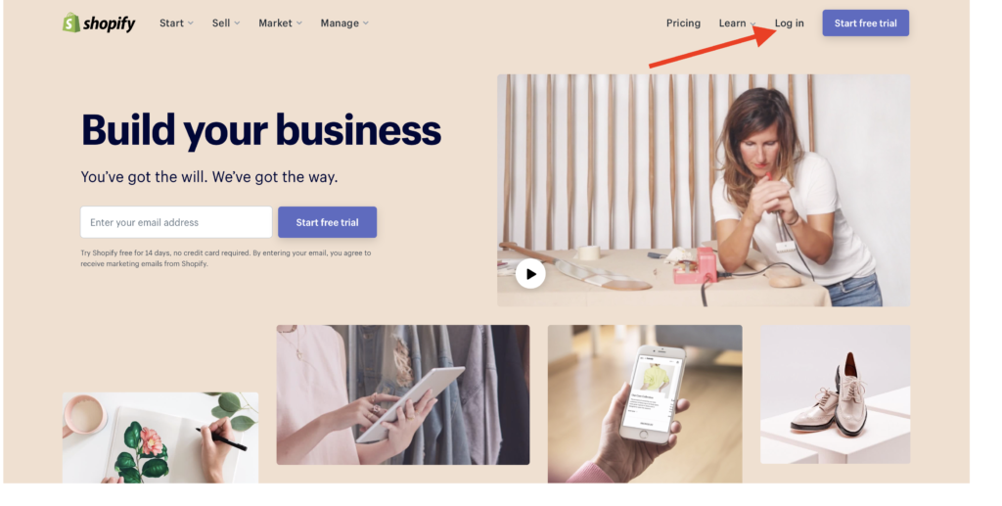Click Start free trial in header

[x=865, y=23]
